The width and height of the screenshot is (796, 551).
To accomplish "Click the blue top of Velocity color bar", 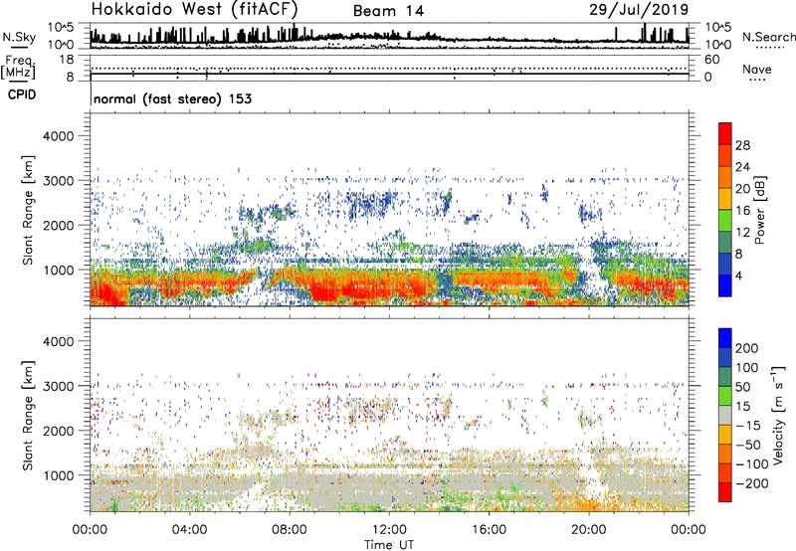I will (725, 338).
